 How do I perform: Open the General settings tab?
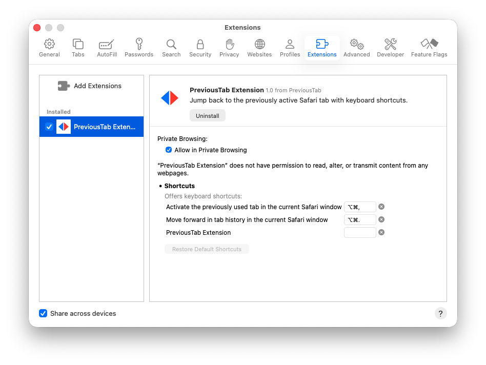tap(49, 47)
